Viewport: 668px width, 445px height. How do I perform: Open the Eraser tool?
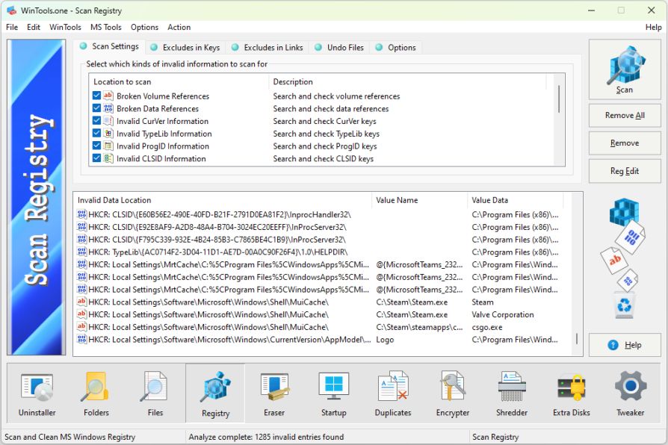(274, 394)
